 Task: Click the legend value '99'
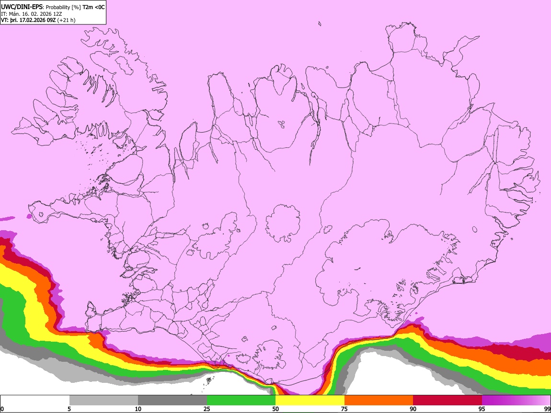(547, 409)
